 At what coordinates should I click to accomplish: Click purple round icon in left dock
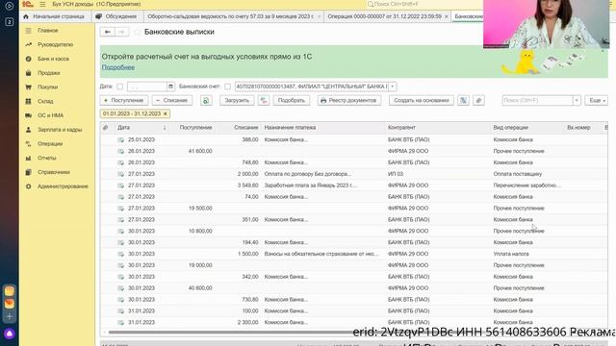pos(10,334)
